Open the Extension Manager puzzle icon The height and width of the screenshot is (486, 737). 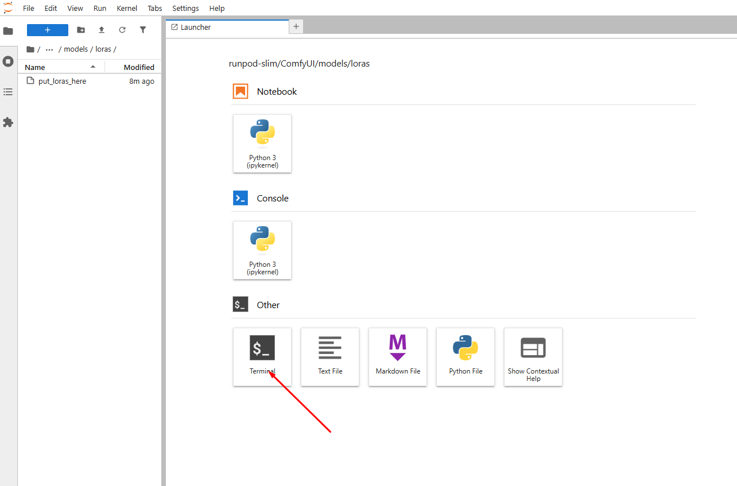pos(8,122)
